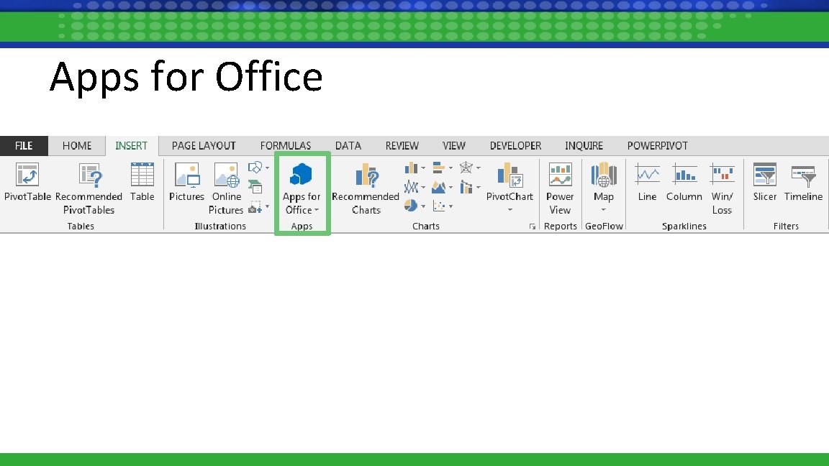Insert a SmartArt graphic
The image size is (829, 466).
pos(255,186)
